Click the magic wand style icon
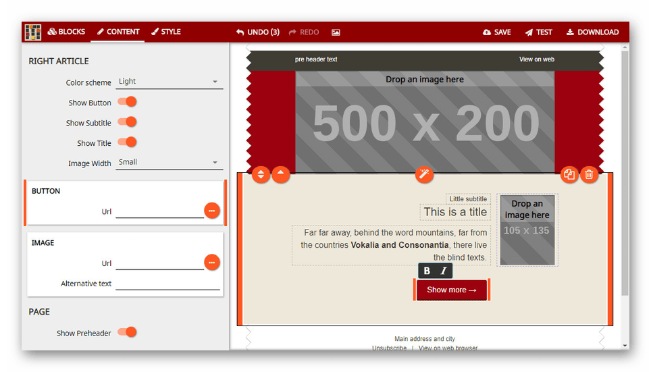Viewport: 651px width, 372px height. 424,174
